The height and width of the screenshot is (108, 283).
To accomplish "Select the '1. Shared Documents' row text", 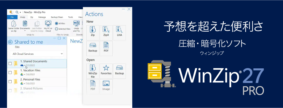I will (34, 61).
